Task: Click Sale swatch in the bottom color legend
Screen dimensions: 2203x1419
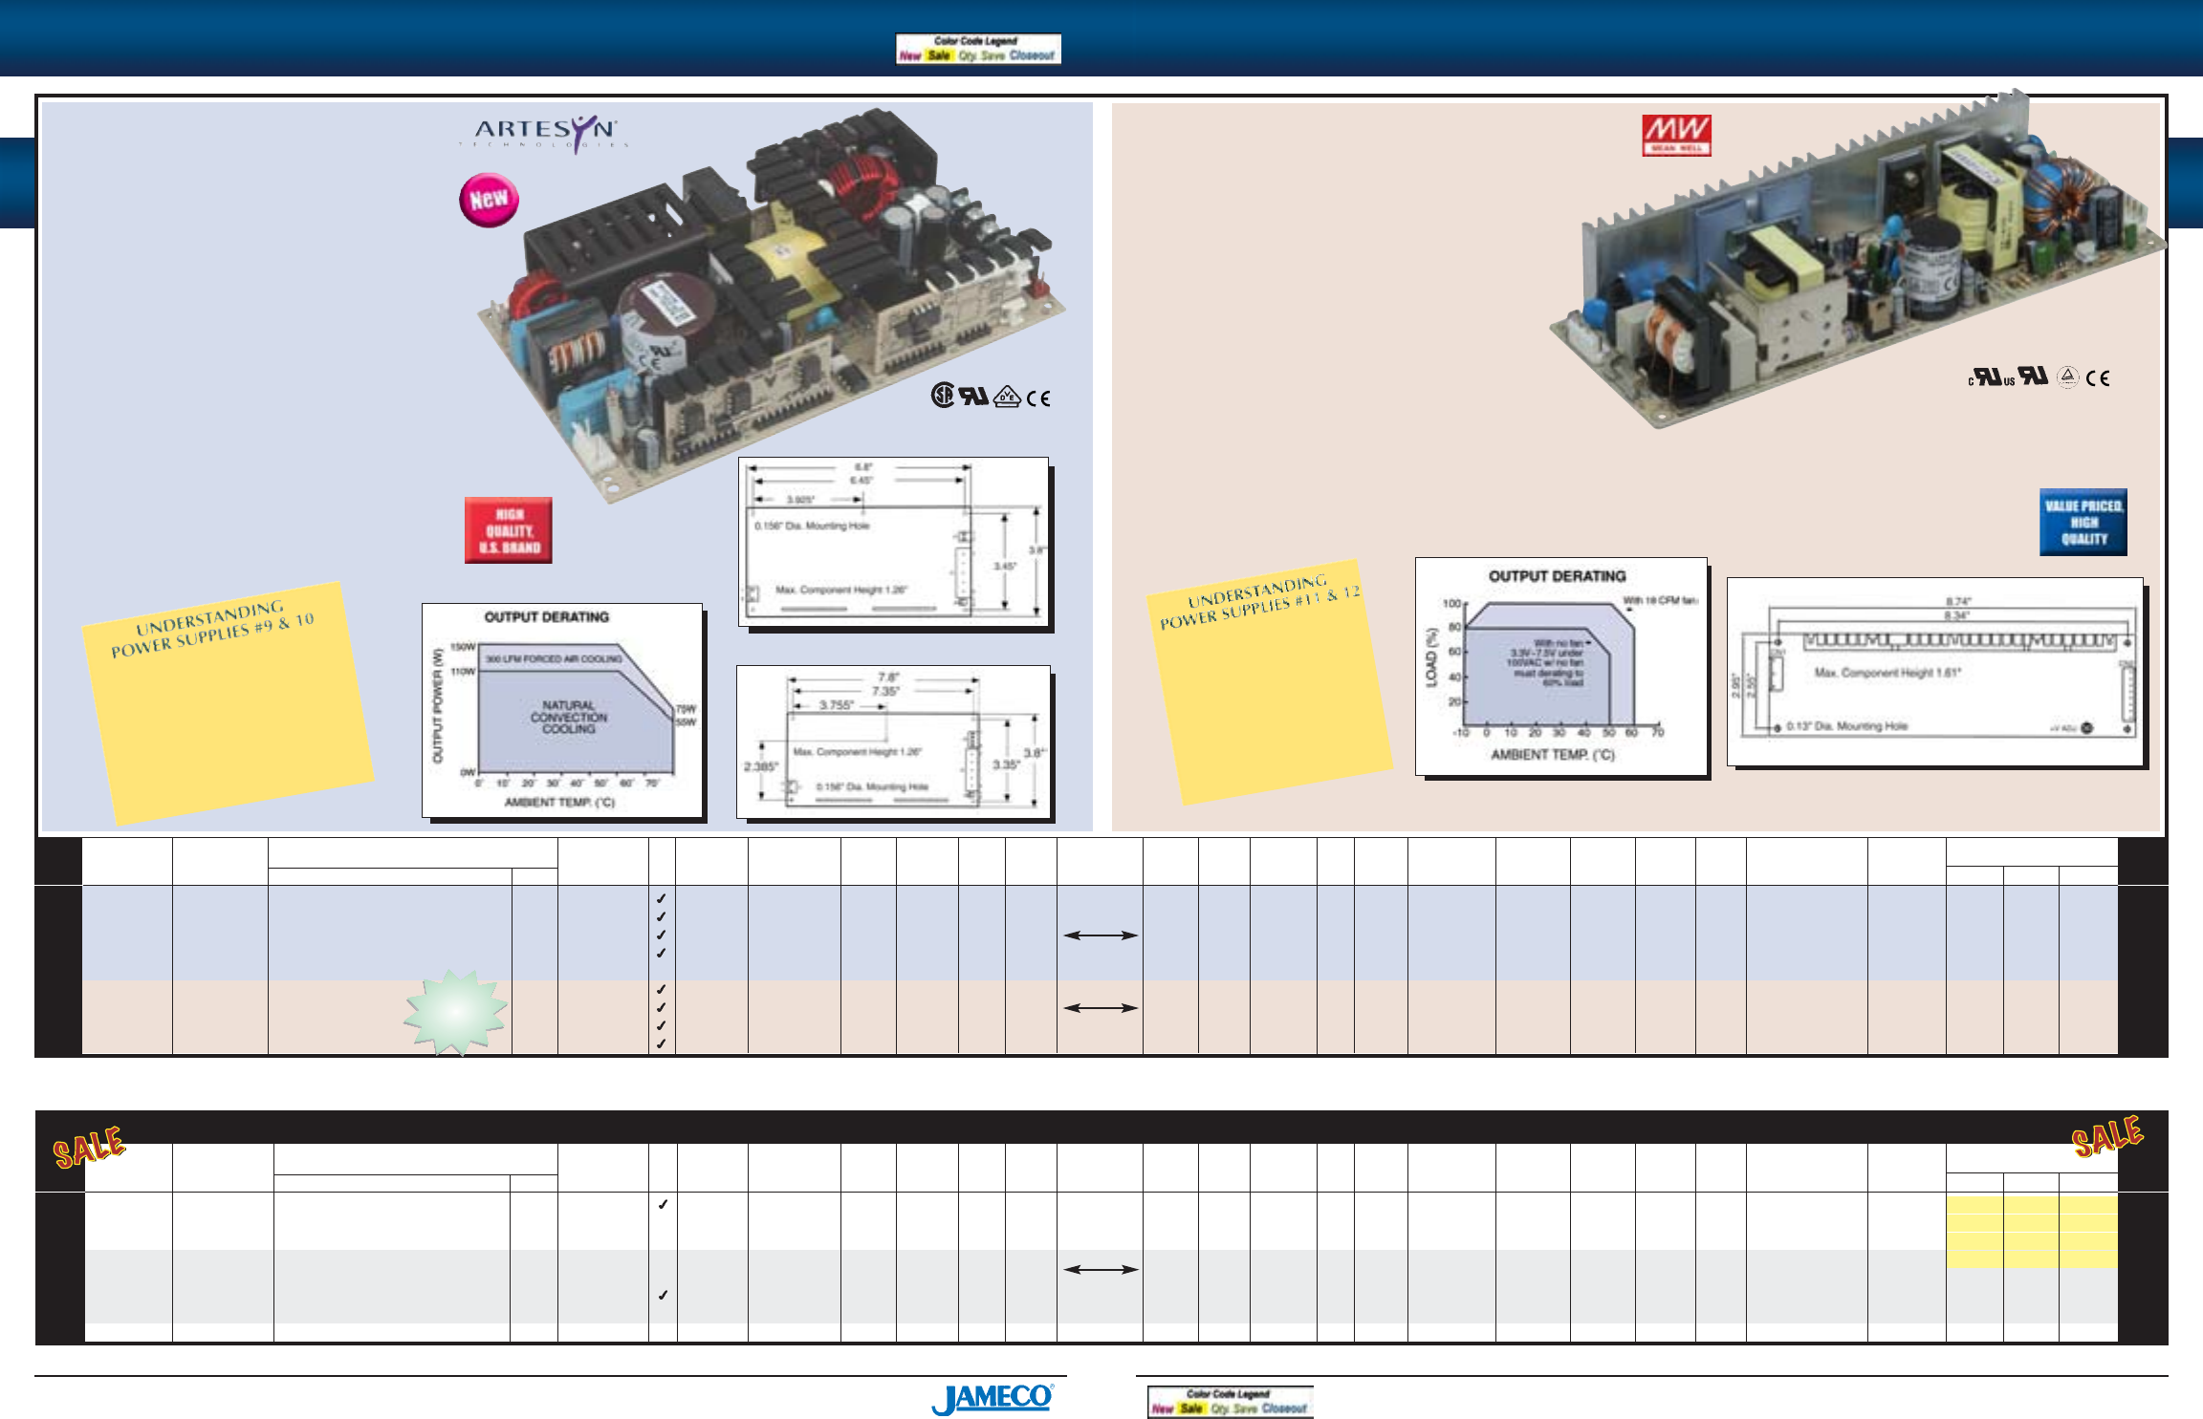Action: [1191, 1408]
